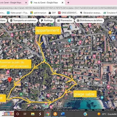
Task: Click the red Impasse du Canet location pin
Action: coord(10,80)
